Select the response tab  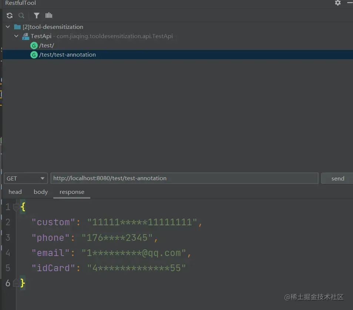pos(72,192)
